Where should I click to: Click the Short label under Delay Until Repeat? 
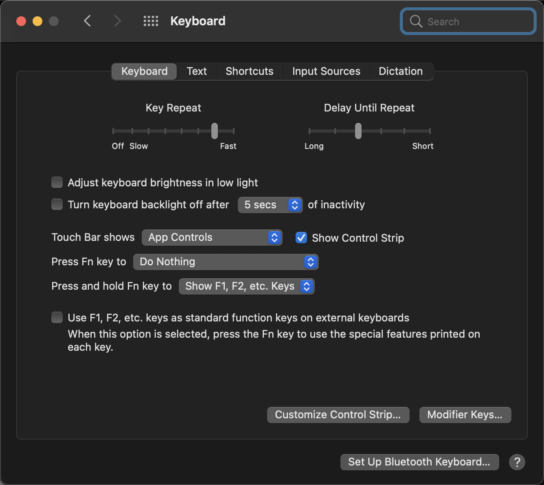tap(423, 146)
